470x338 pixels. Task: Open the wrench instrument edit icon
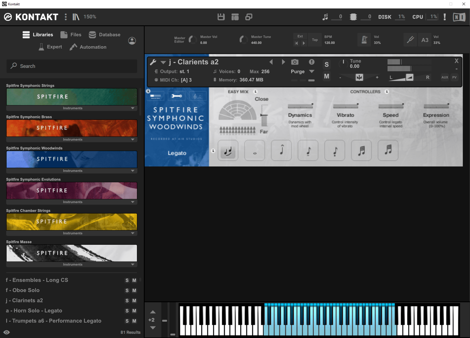153,62
